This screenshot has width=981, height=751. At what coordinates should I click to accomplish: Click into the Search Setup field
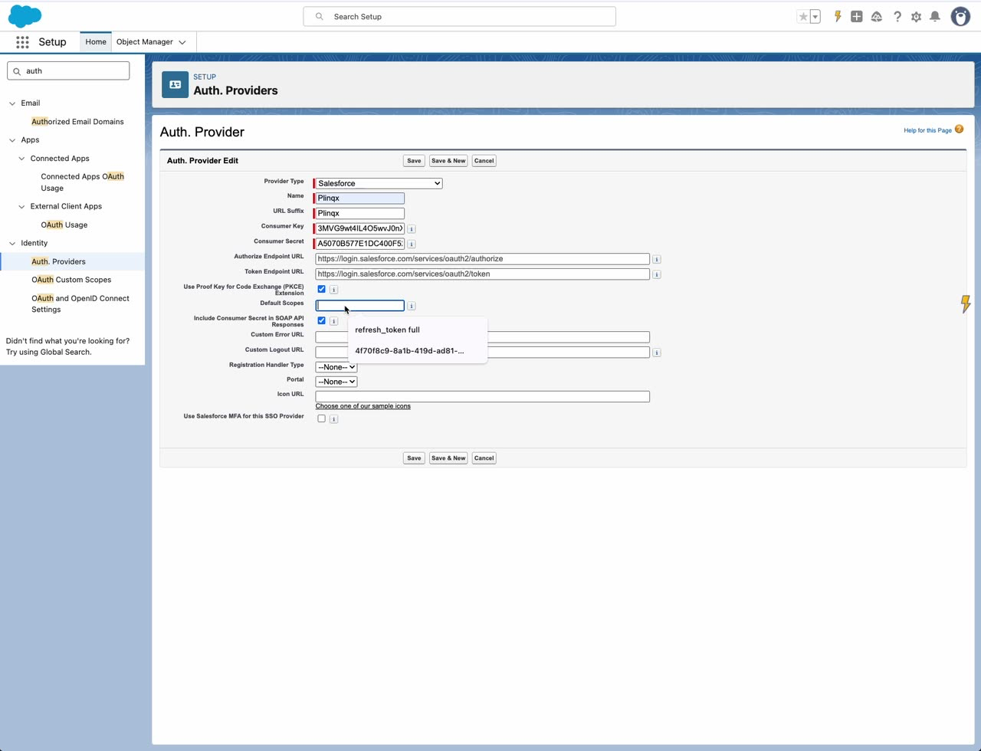point(460,16)
